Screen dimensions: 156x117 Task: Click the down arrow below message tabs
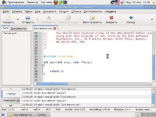pyautogui.click(x=11, y=105)
